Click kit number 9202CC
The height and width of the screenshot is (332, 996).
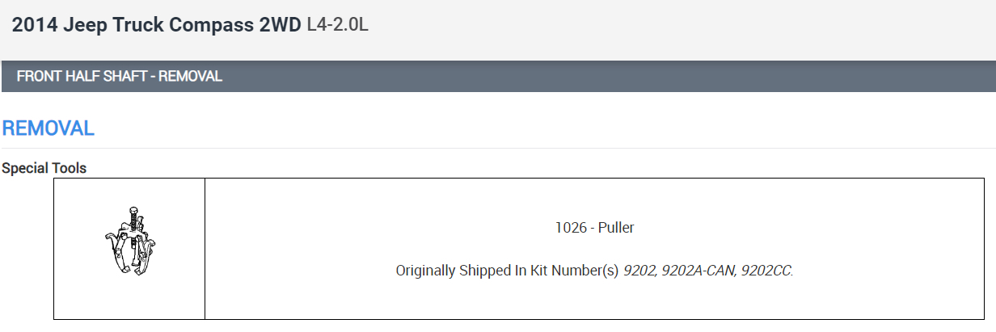coord(765,271)
